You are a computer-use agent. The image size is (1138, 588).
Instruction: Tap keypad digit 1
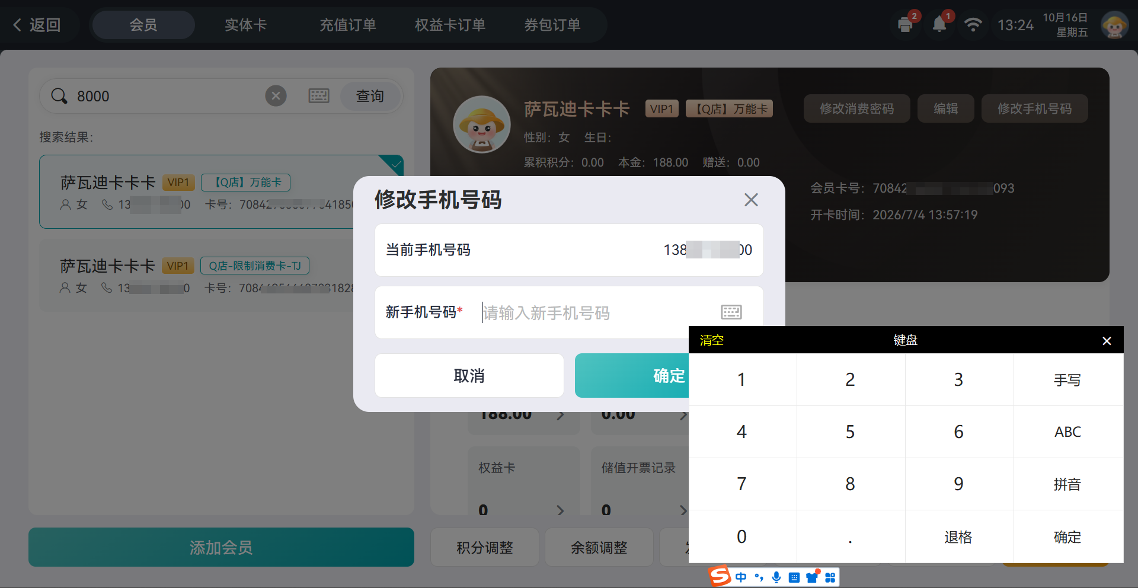[x=742, y=379]
